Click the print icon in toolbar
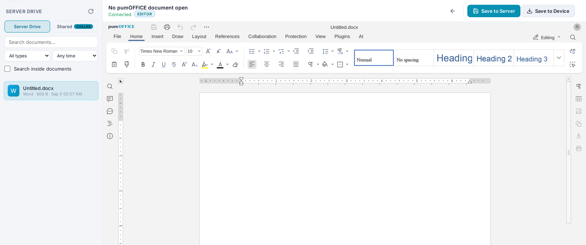The width and height of the screenshot is (586, 245). coord(167,27)
